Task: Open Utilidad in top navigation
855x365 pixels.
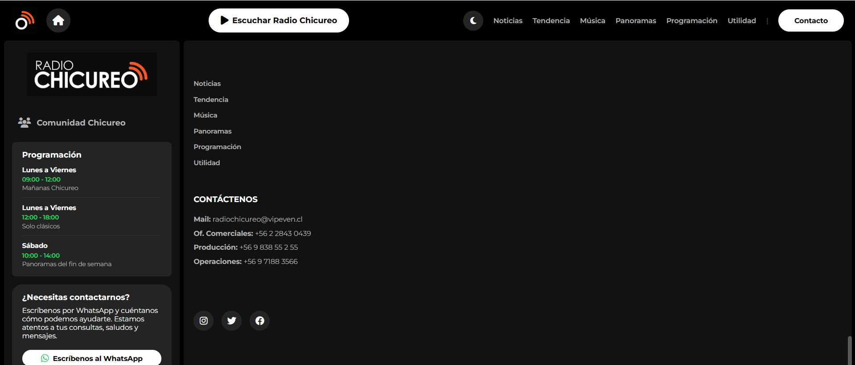Action: point(742,20)
